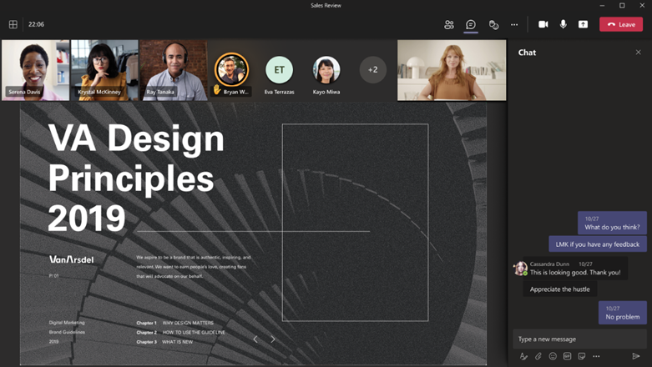Click Chapter 1 Why Design Matters text
This screenshot has height=367, width=652.
click(174, 323)
